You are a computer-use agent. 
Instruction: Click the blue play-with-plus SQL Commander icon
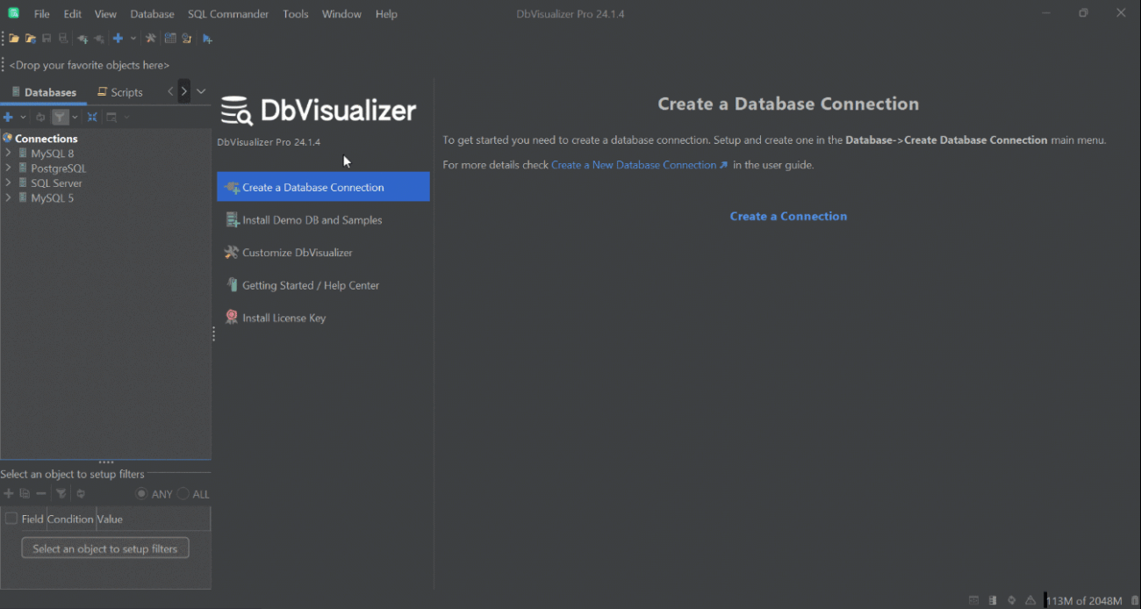click(x=207, y=39)
